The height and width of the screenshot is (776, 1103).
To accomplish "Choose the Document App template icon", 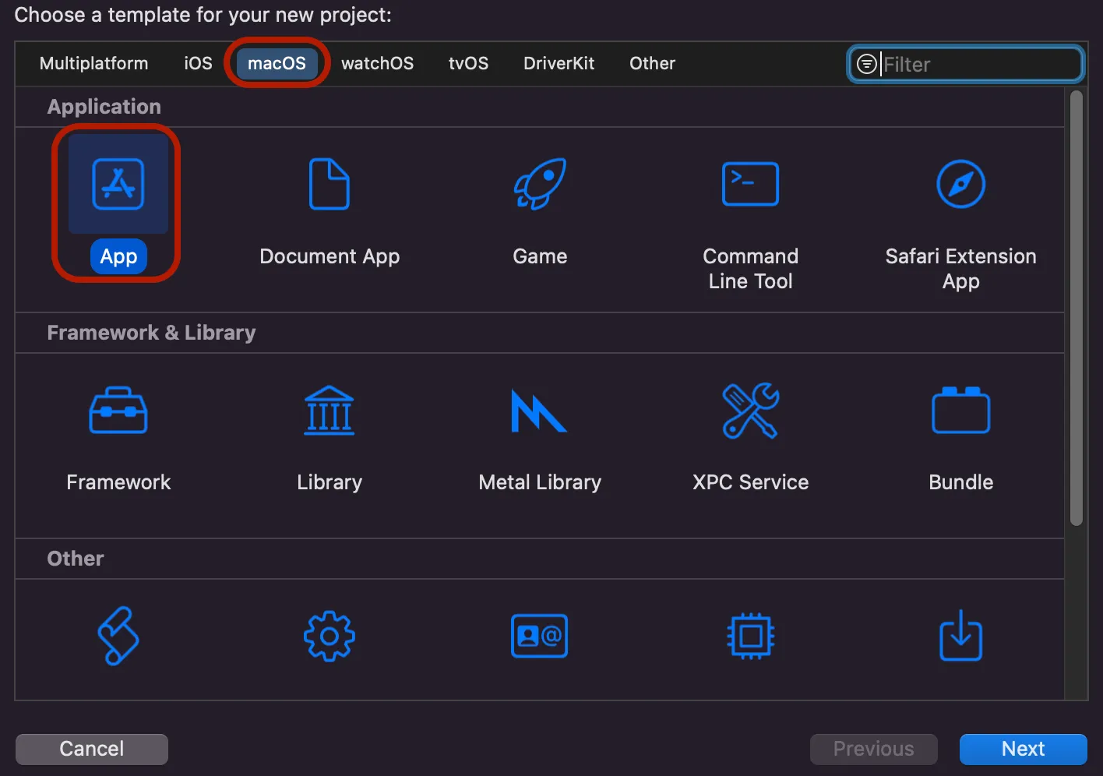I will coord(329,185).
